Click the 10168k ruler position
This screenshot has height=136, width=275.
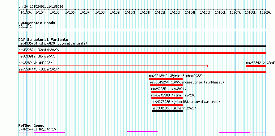click(251, 12)
